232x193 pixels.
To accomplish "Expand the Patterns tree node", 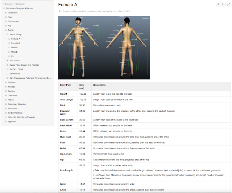I will click(6, 82).
